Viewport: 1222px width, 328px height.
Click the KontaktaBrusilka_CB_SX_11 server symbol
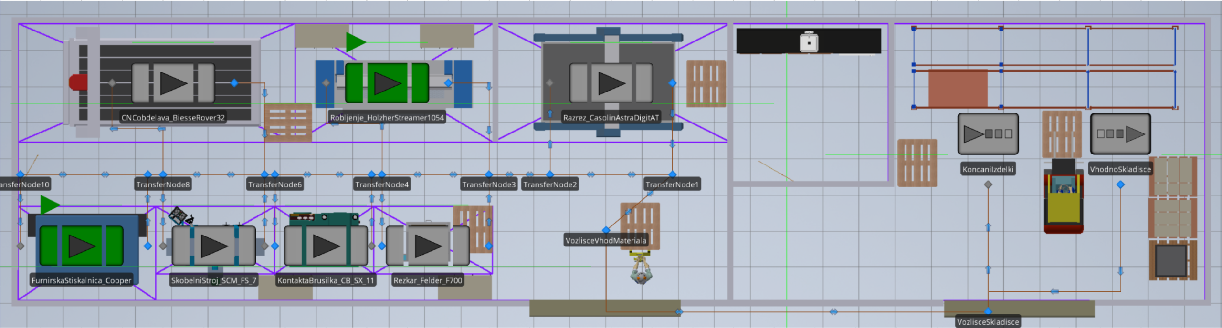[x=326, y=246]
